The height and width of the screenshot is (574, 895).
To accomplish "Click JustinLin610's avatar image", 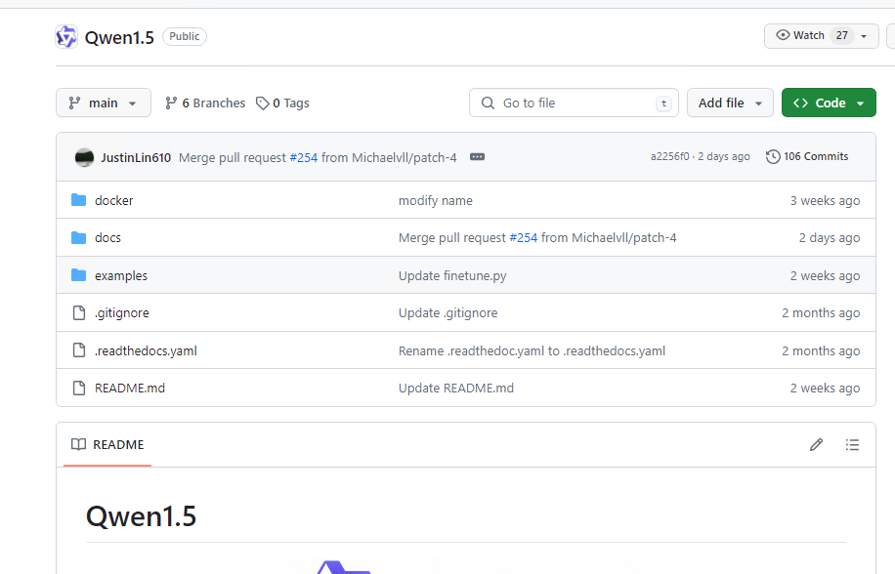I will (84, 157).
